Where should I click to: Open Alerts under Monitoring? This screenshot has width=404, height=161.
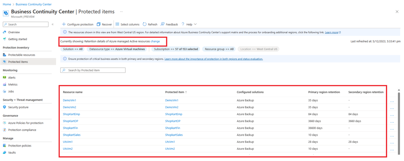click(12, 77)
